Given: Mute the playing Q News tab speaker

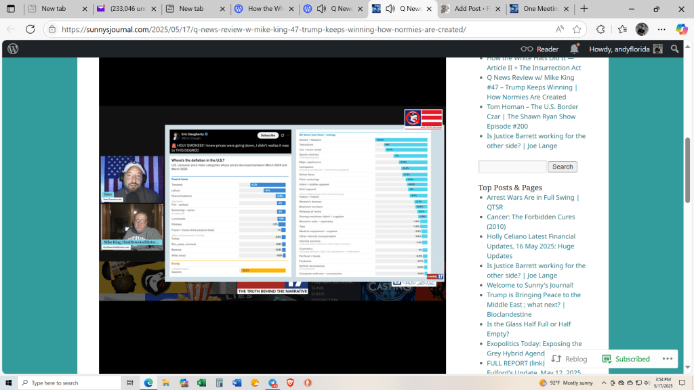Looking at the screenshot, I should pos(391,9).
